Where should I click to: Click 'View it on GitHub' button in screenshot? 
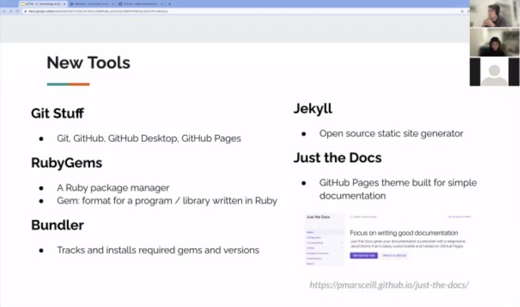[394, 256]
